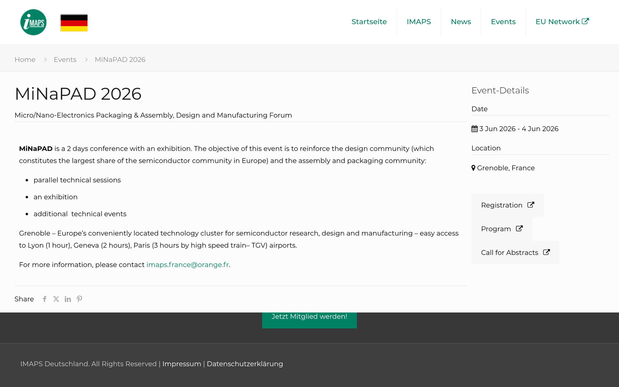Screen dimensions: 619x387
Task: Open the Impressum footer link
Action: pos(182,364)
